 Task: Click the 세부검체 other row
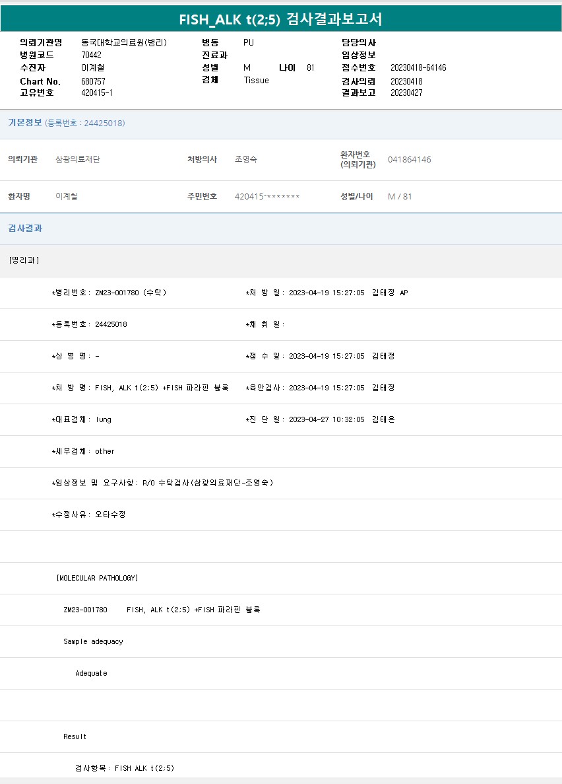point(83,451)
